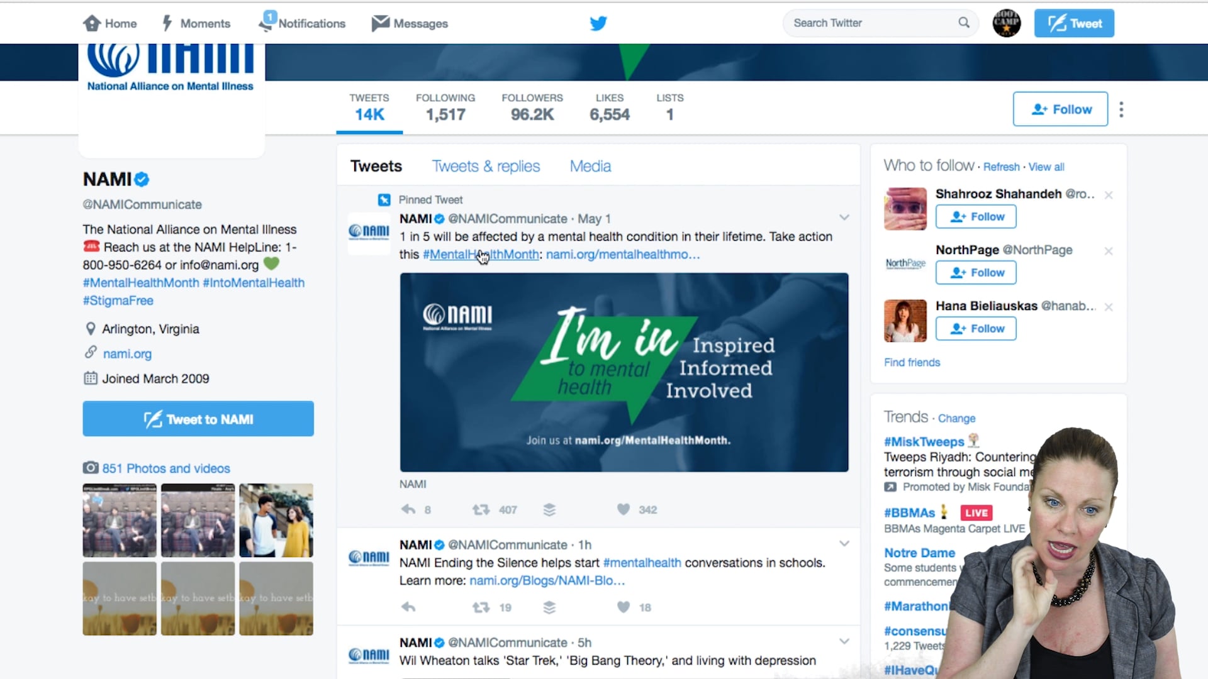The width and height of the screenshot is (1208, 679).
Task: Dismiss the NorthPage follow suggestion
Action: [1109, 251]
